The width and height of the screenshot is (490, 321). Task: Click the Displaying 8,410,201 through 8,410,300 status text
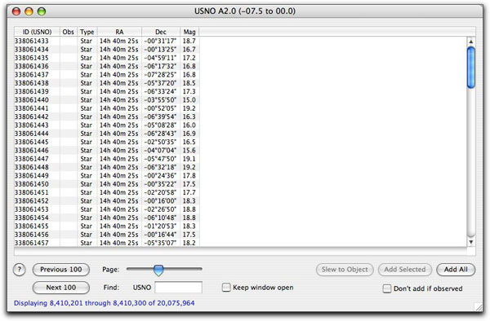click(105, 303)
